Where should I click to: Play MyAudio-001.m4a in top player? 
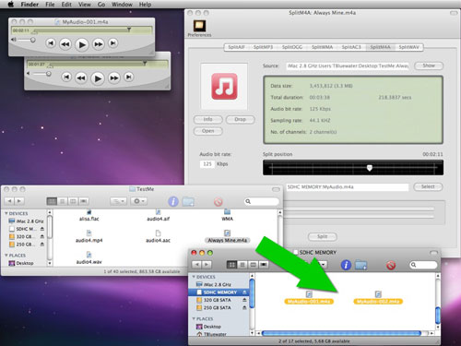pos(81,44)
